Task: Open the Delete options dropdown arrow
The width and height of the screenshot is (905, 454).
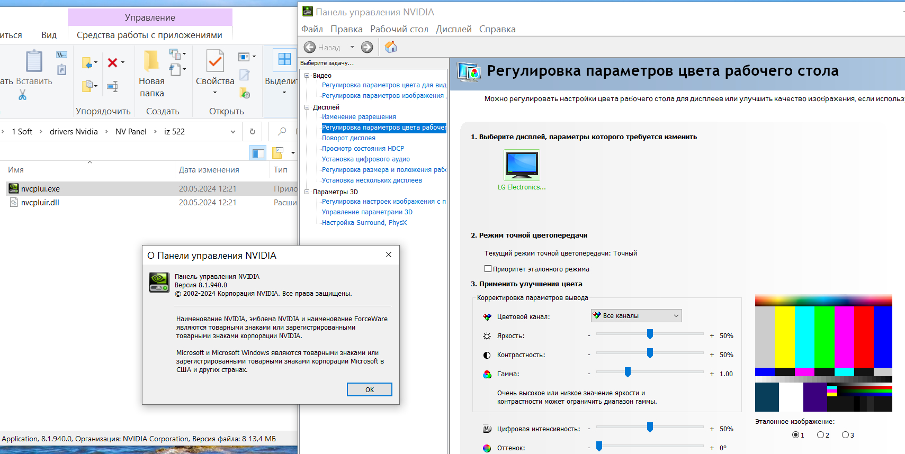Action: pos(123,62)
